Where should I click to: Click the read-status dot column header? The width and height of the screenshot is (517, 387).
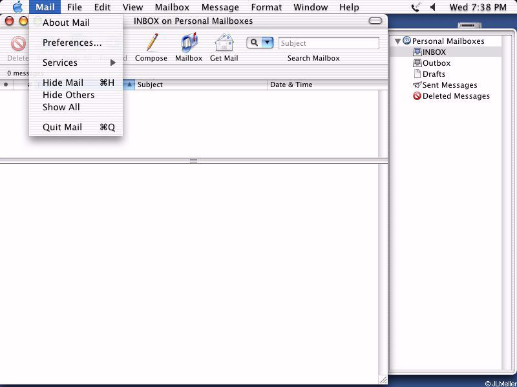6,84
